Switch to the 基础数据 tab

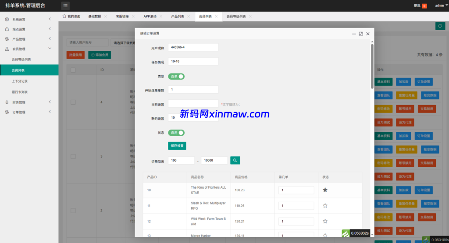click(x=95, y=16)
